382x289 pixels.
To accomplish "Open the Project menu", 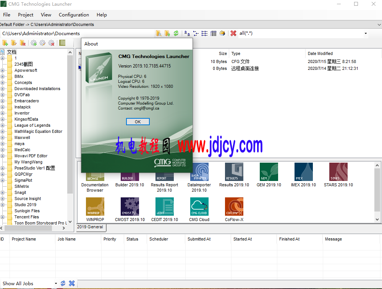I will [x=26, y=15].
